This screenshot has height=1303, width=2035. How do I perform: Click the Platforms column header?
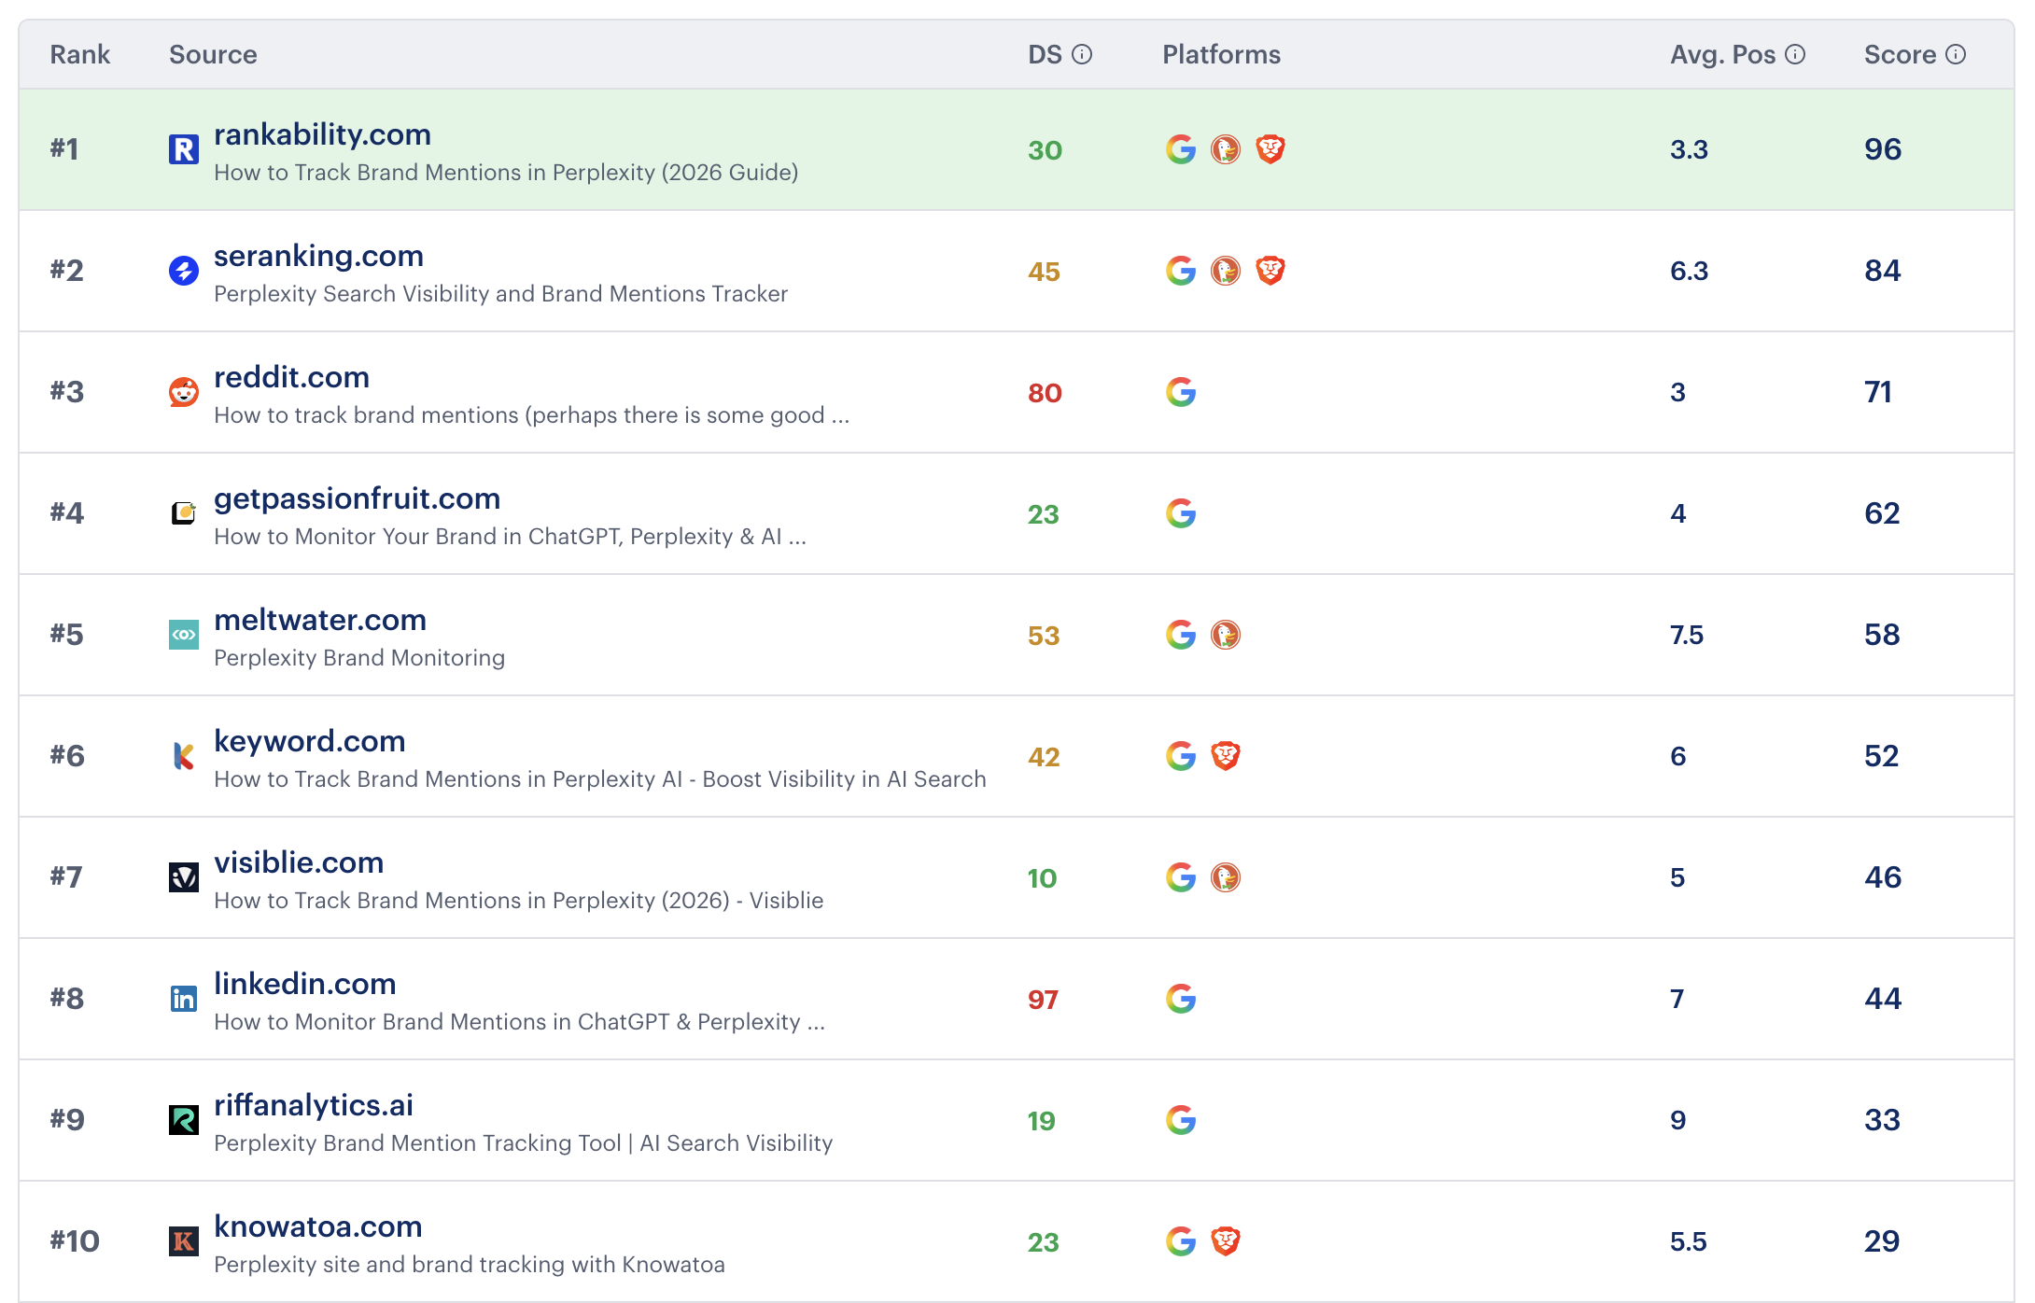tap(1221, 54)
